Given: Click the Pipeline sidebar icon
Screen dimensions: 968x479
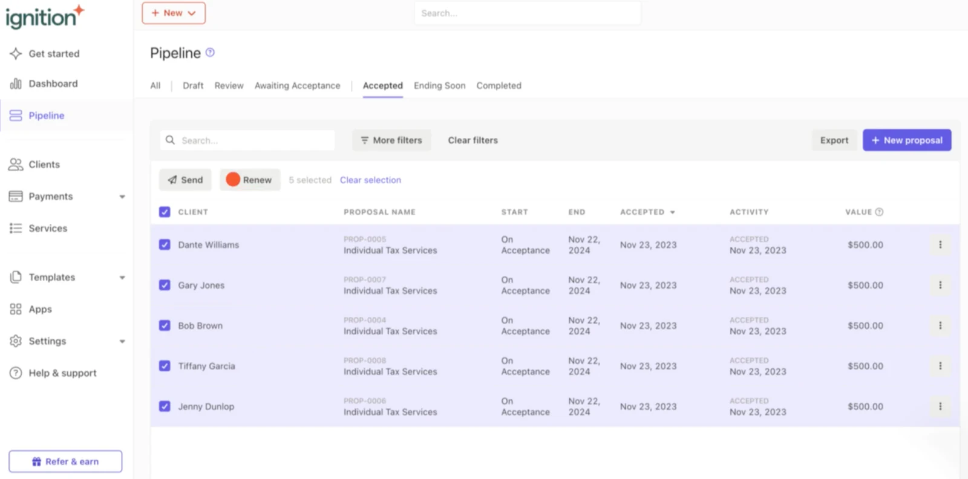Looking at the screenshot, I should pos(16,116).
